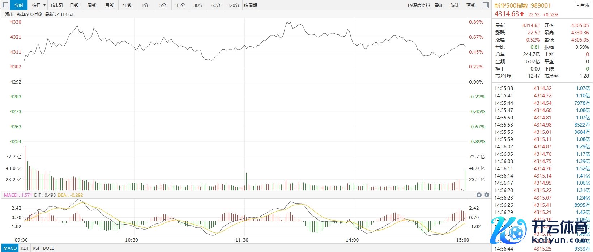
Task: Open F9深度资料 detailed information
Action: [419, 5]
